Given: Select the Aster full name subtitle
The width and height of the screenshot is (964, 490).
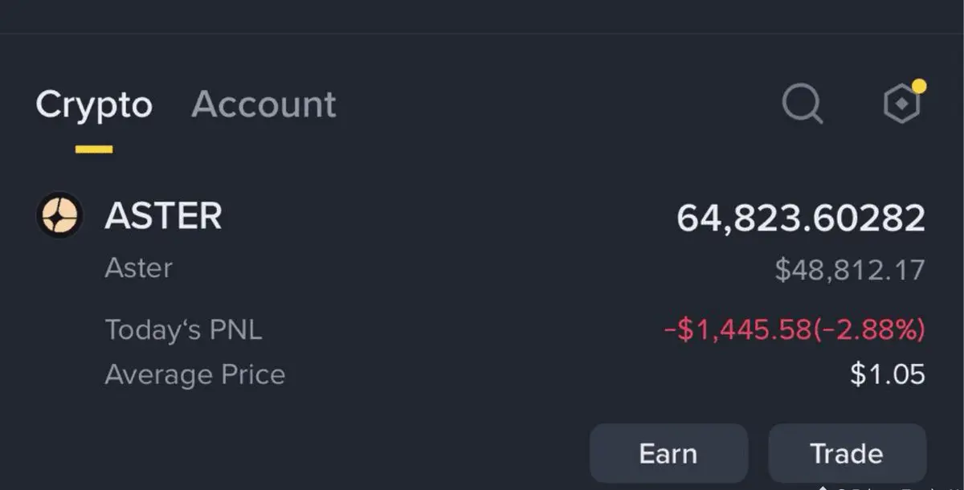Looking at the screenshot, I should pyautogui.click(x=138, y=268).
